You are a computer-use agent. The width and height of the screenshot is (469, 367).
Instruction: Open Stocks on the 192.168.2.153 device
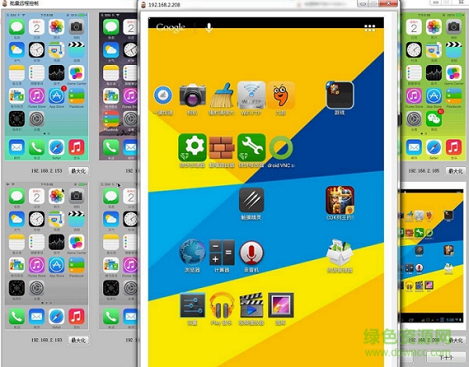56,73
